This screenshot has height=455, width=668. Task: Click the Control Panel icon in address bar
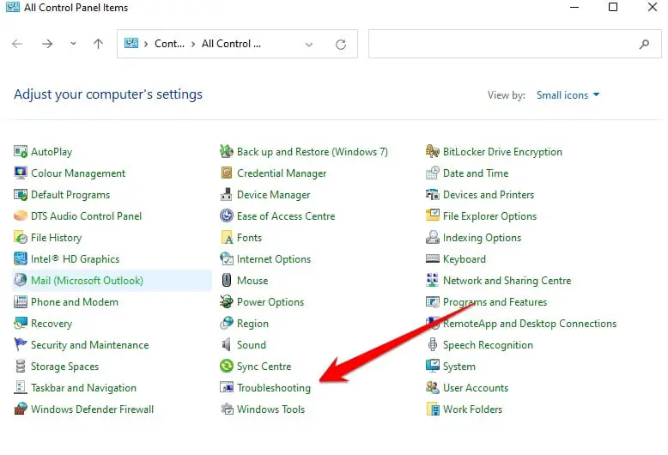click(131, 44)
